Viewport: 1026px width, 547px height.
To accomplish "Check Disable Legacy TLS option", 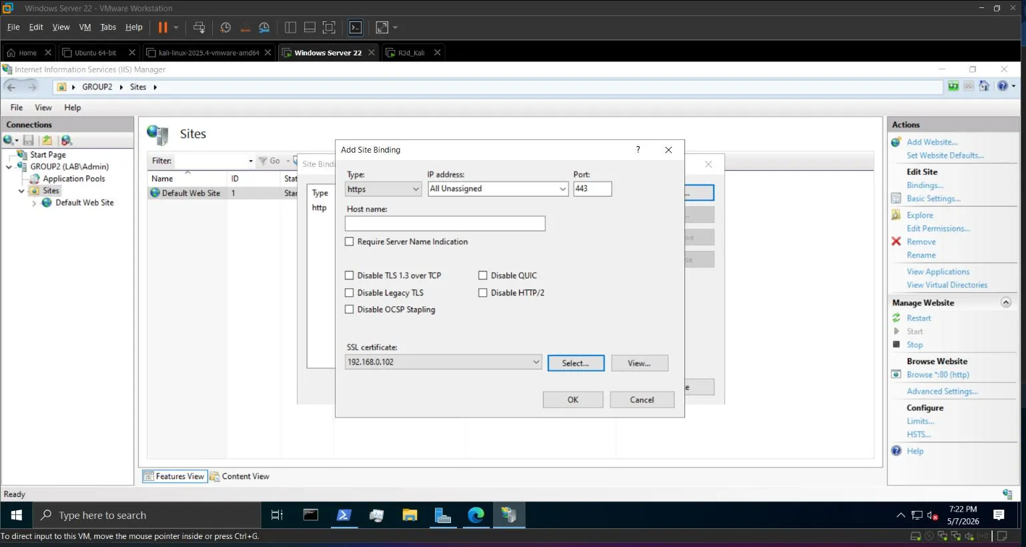I will click(x=349, y=292).
